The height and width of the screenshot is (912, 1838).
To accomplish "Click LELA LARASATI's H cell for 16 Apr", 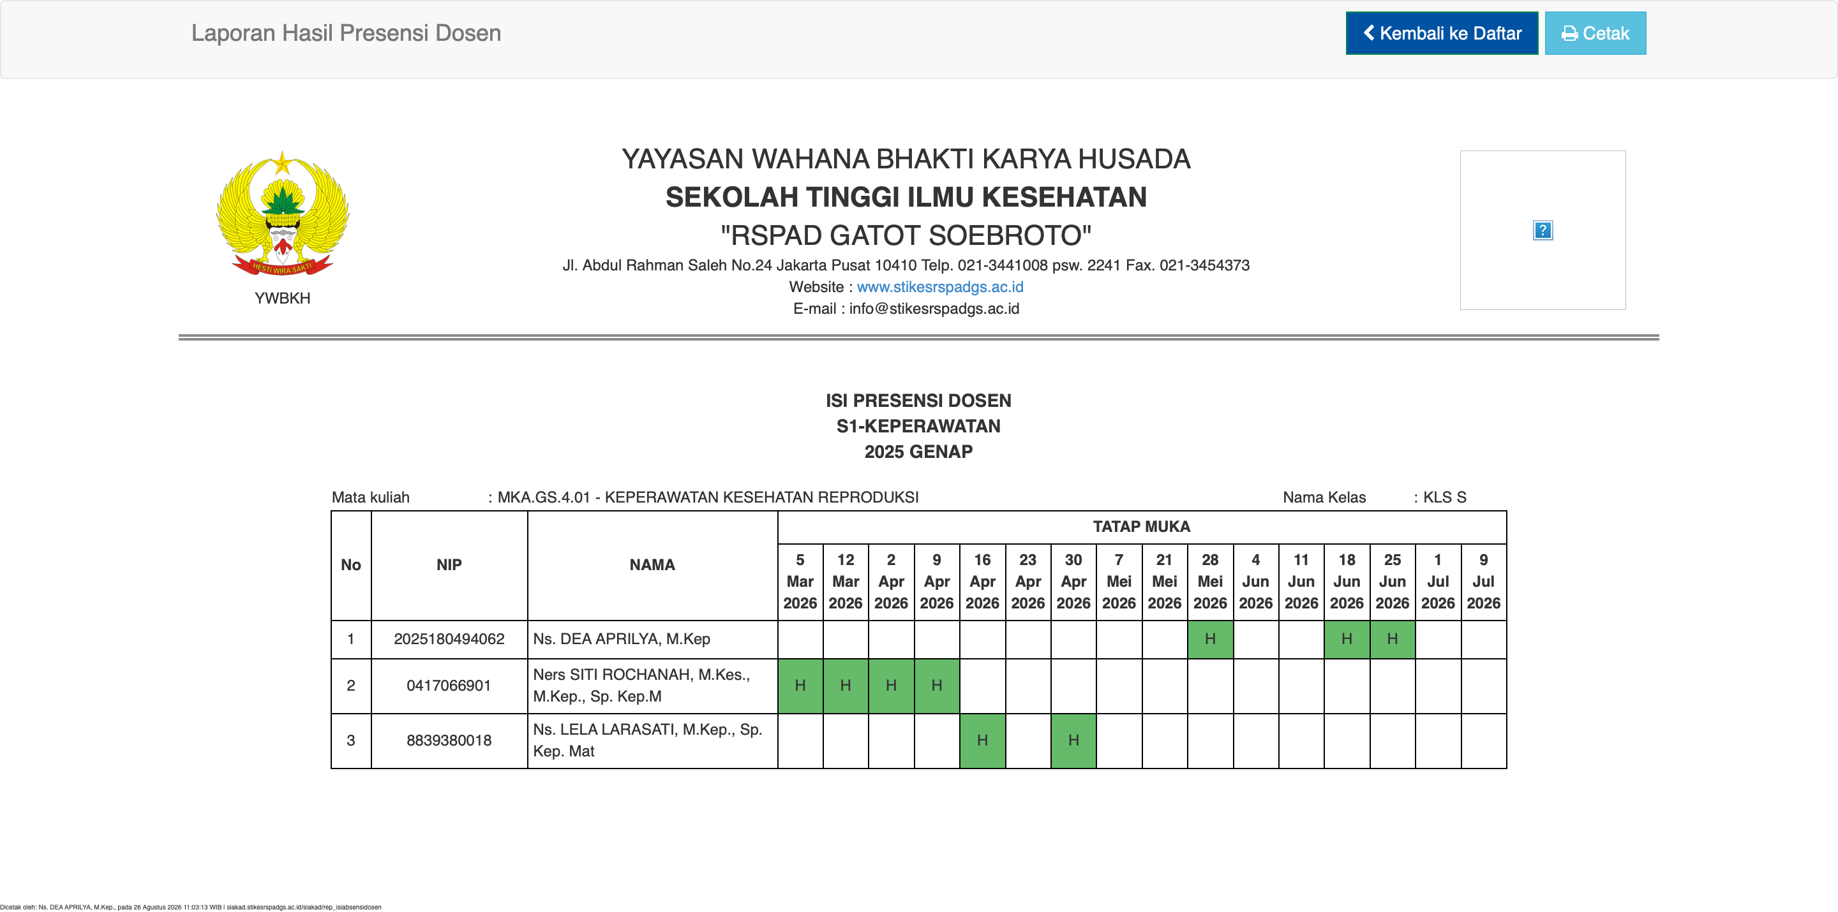I will pyautogui.click(x=983, y=740).
